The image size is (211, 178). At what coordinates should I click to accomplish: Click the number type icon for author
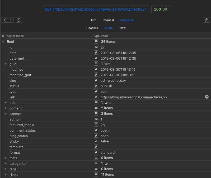point(96,119)
